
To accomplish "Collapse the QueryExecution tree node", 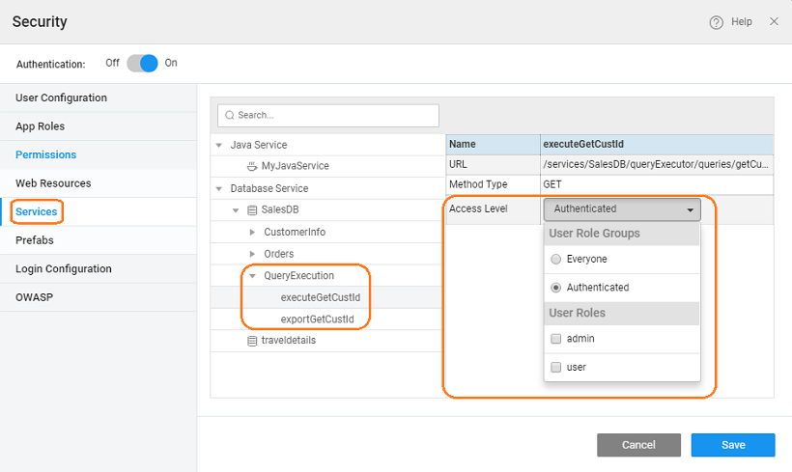I will tap(252, 276).
